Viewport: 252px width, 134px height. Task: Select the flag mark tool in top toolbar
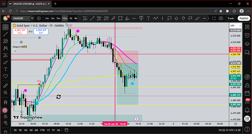(190, 18)
